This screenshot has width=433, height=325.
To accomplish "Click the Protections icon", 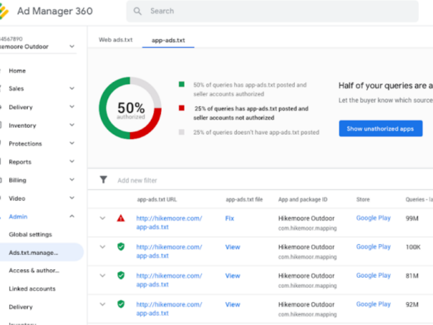I will [2, 144].
